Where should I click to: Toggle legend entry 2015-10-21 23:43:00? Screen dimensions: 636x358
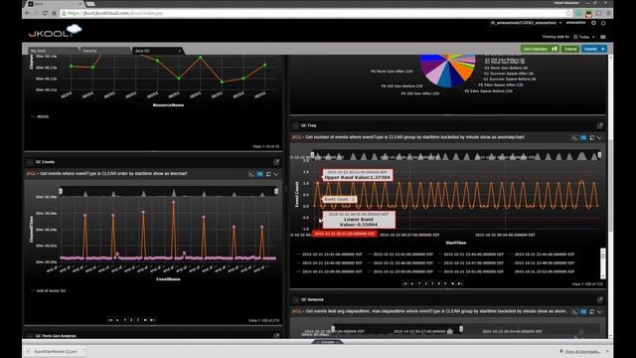[470, 255]
